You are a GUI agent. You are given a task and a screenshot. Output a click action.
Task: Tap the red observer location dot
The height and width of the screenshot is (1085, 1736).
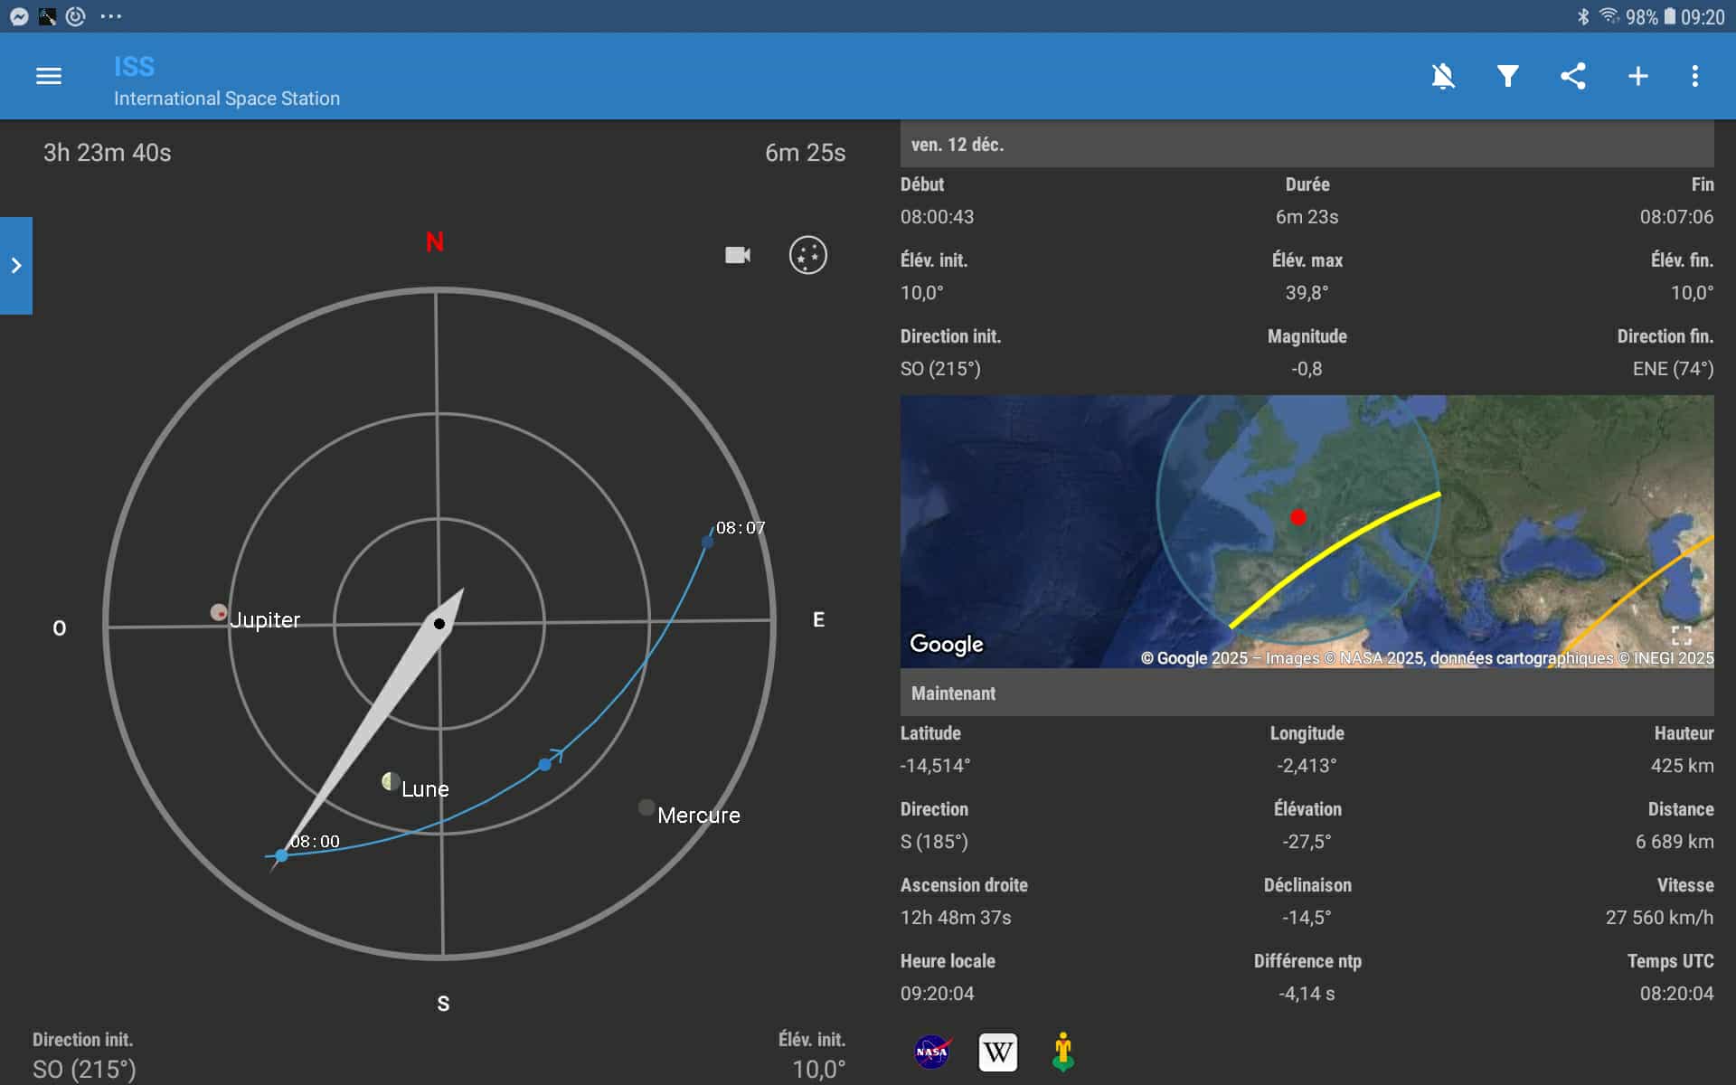click(x=1298, y=517)
